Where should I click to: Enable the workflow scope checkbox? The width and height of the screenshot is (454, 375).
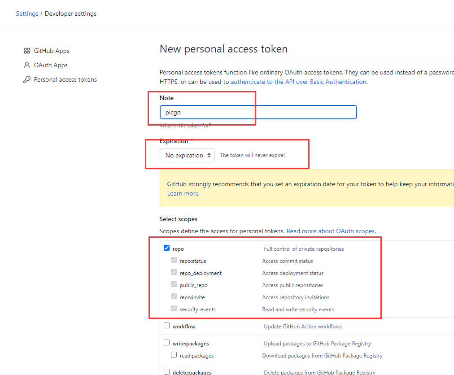(167, 326)
